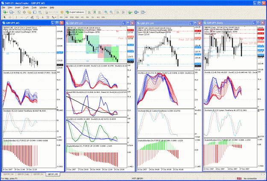Show the Navigator panel icon

(x=29, y=12)
